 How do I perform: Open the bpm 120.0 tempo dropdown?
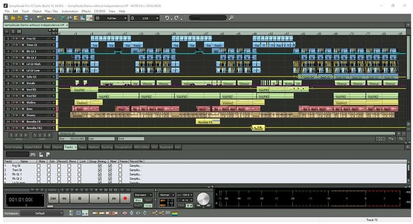pyautogui.click(x=185, y=195)
